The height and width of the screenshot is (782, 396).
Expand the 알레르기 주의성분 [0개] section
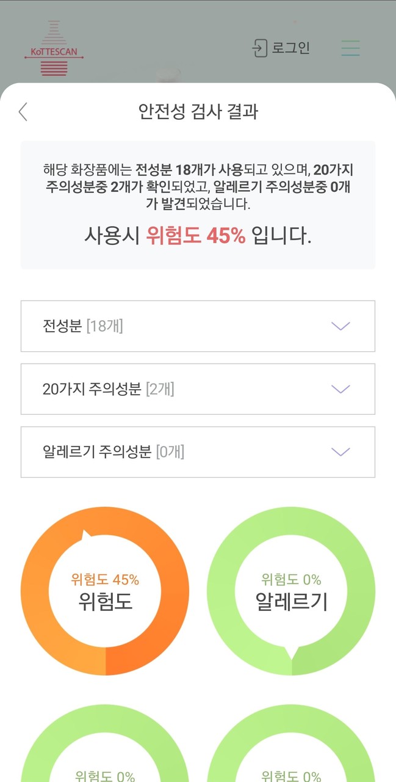click(198, 452)
